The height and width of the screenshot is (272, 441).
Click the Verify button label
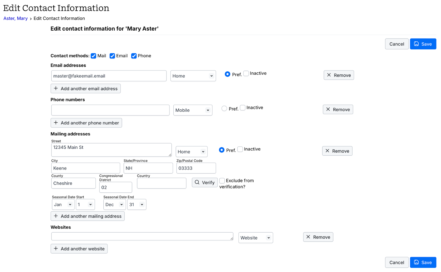[208, 183]
